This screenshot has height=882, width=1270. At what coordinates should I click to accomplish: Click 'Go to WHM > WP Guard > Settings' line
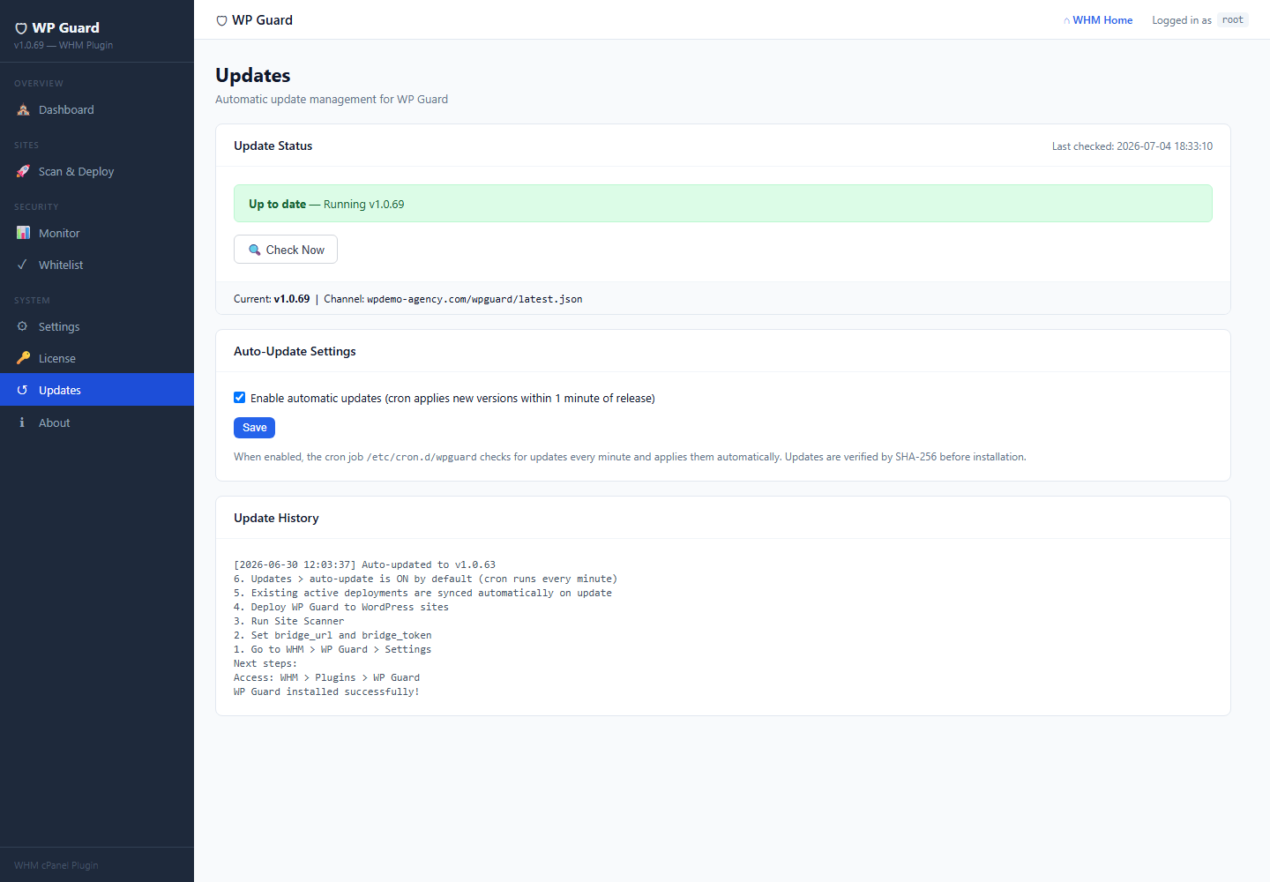332,649
